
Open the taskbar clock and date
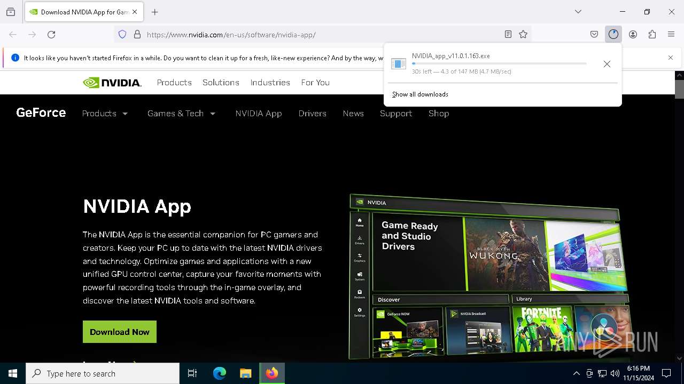(x=639, y=373)
